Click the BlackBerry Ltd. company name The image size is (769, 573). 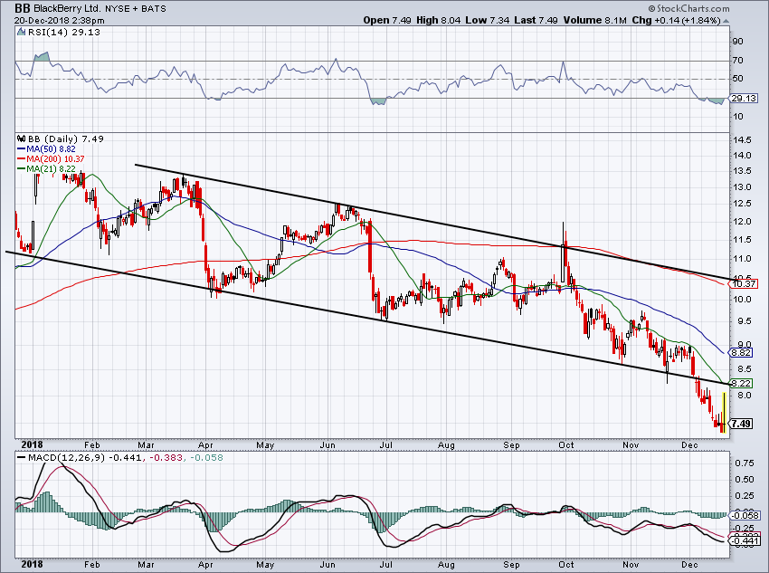(x=67, y=8)
